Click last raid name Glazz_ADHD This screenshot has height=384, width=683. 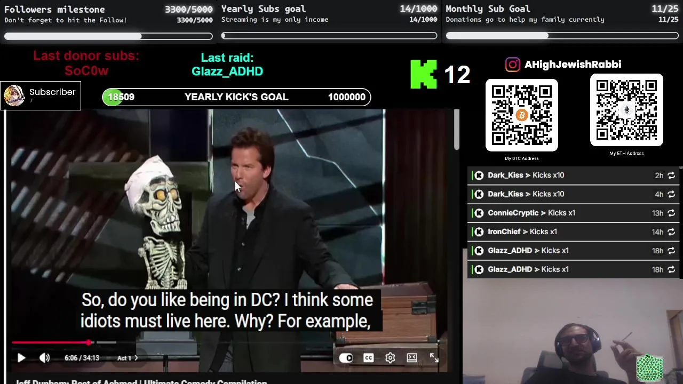(x=227, y=71)
